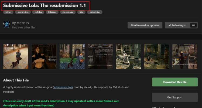
Task: Open fourth thumbnail showing settings menu screen
Action: pyautogui.click(x=100, y=57)
